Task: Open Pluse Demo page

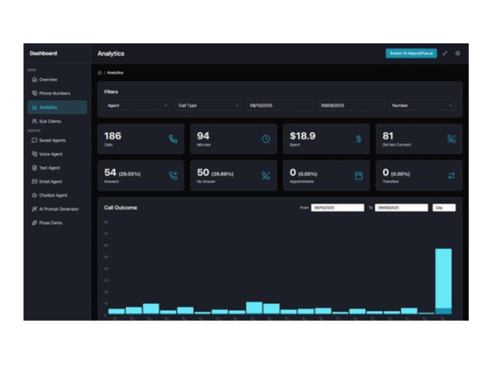Action: click(57, 223)
